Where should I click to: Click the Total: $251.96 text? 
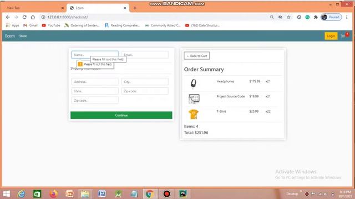click(x=196, y=133)
